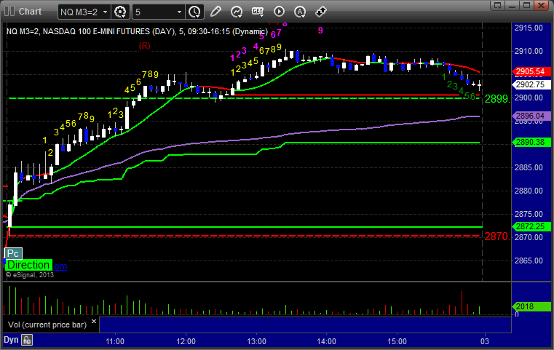Click the dark red (R) marker on chart
Image resolution: width=554 pixels, height=350 pixels.
click(x=145, y=46)
